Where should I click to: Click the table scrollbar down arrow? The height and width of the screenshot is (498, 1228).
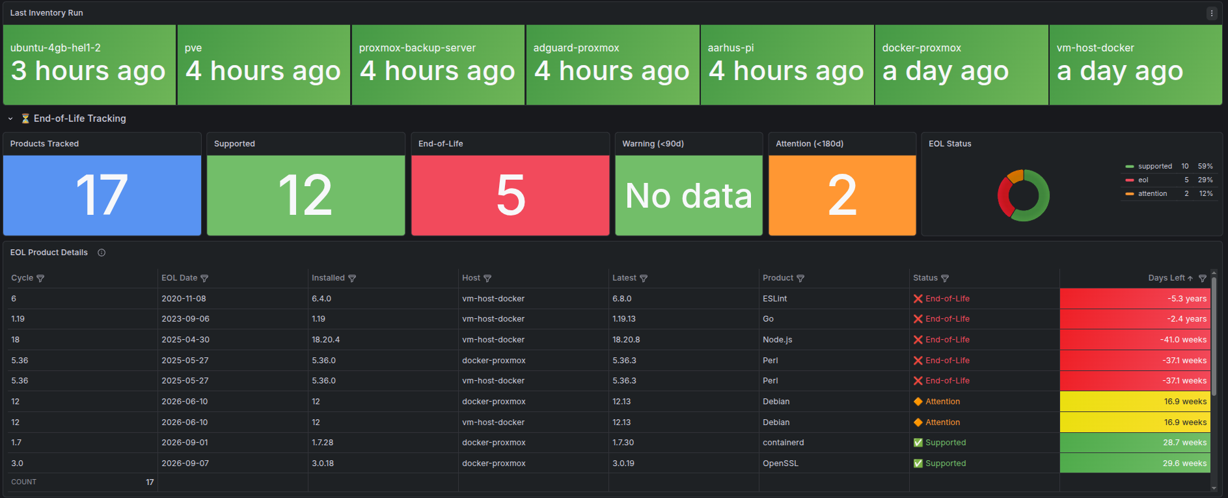[1214, 488]
